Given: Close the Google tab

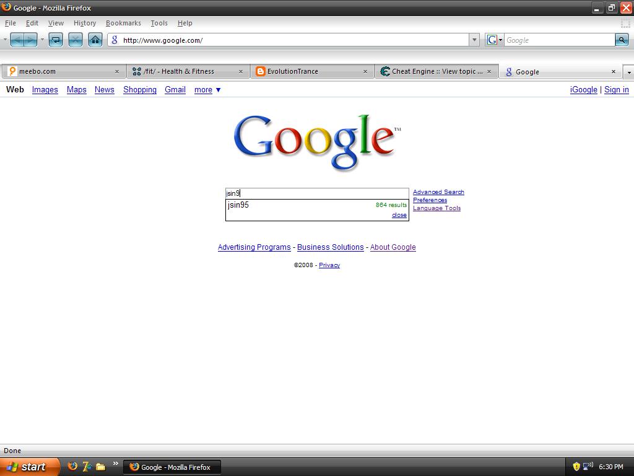Looking at the screenshot, I should (x=614, y=72).
